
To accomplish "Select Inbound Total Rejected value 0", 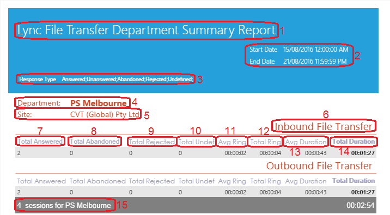I will tap(131, 153).
